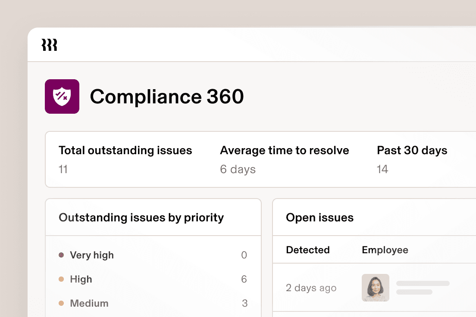
Task: Open the Compliance 360 shield icon
Action: (x=62, y=96)
